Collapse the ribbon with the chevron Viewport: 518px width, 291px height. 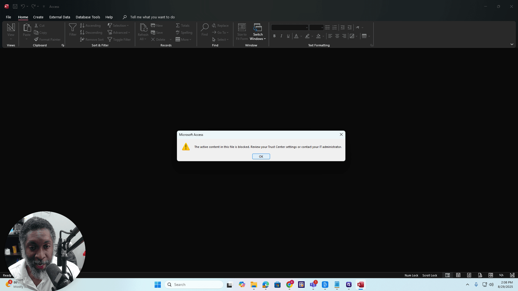512,44
